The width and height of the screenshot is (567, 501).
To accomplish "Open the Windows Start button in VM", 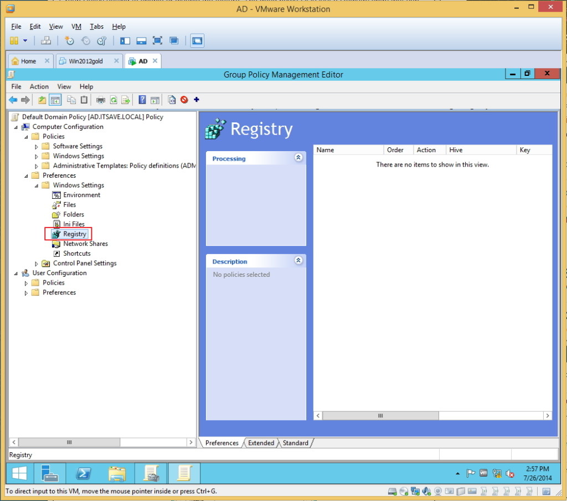I will click(19, 473).
